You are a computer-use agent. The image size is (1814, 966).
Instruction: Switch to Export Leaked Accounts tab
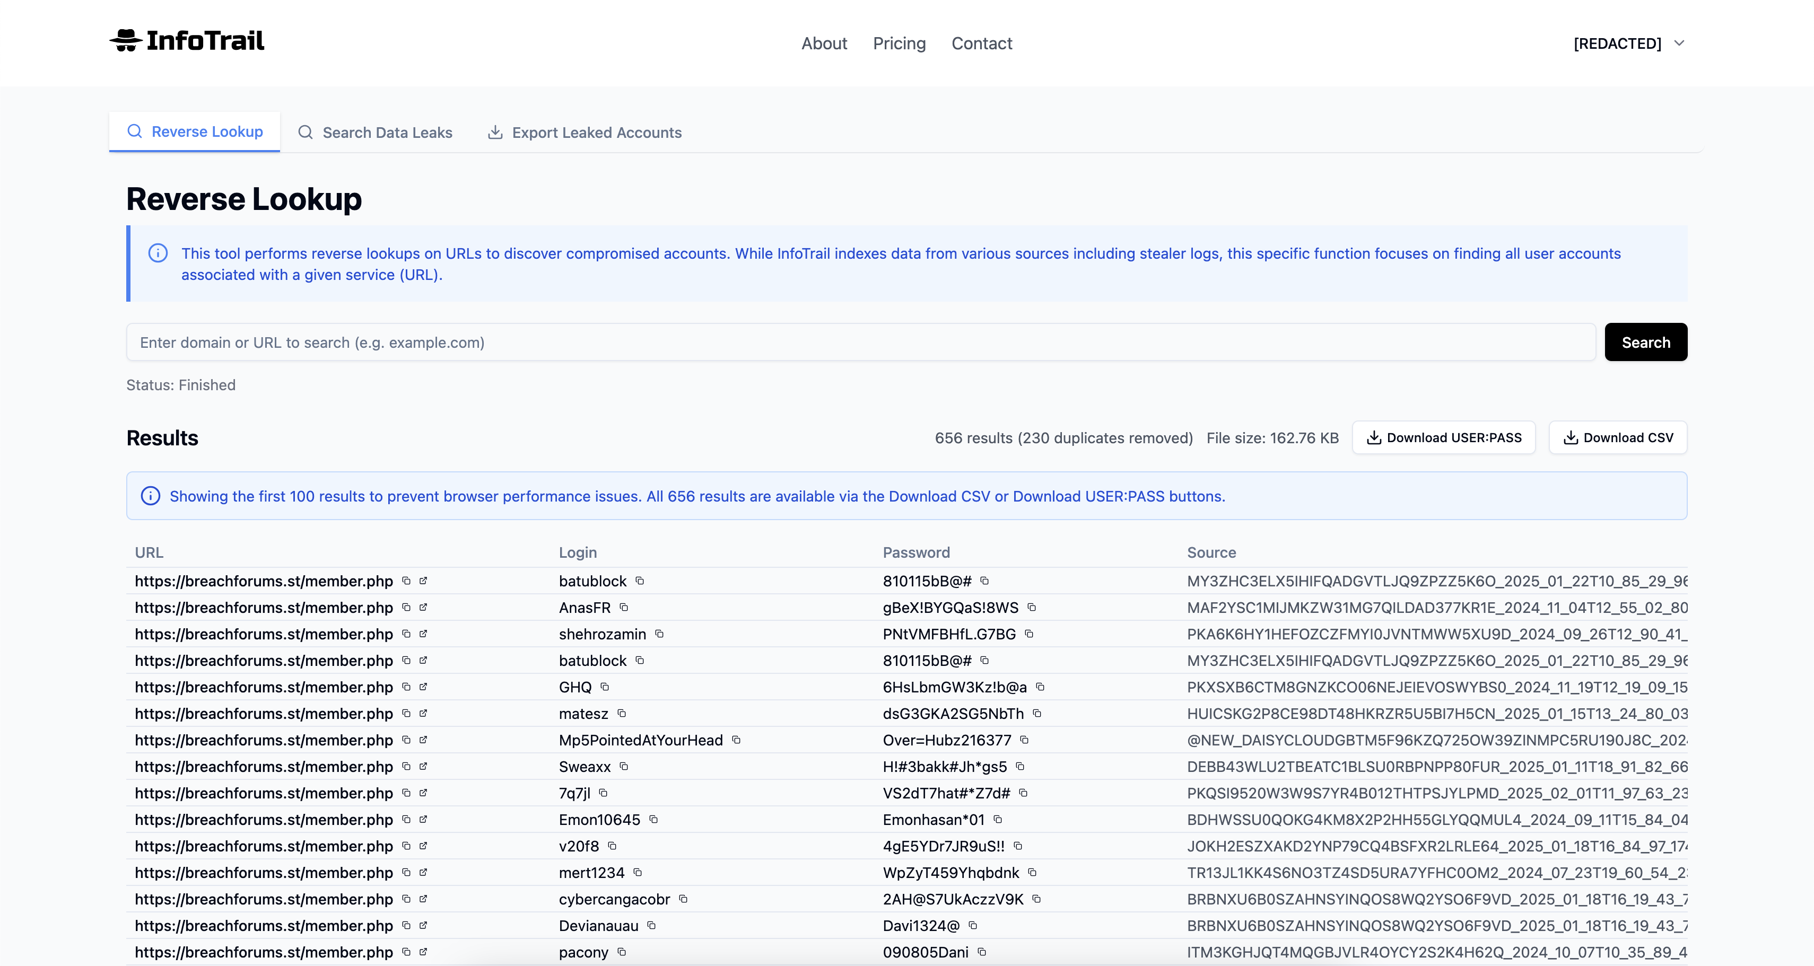pyautogui.click(x=585, y=133)
